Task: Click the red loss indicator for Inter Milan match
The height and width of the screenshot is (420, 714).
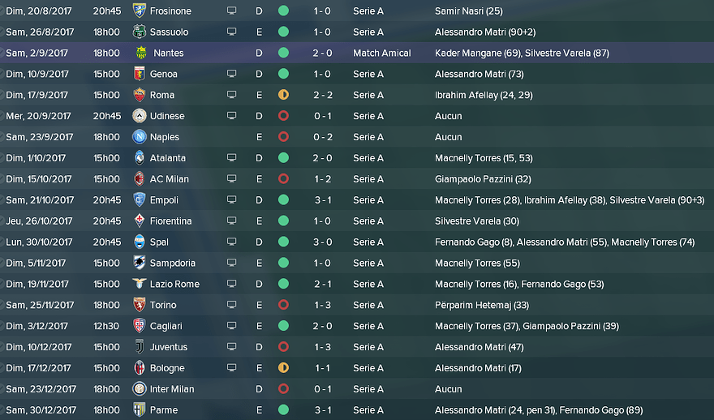Action: [283, 389]
